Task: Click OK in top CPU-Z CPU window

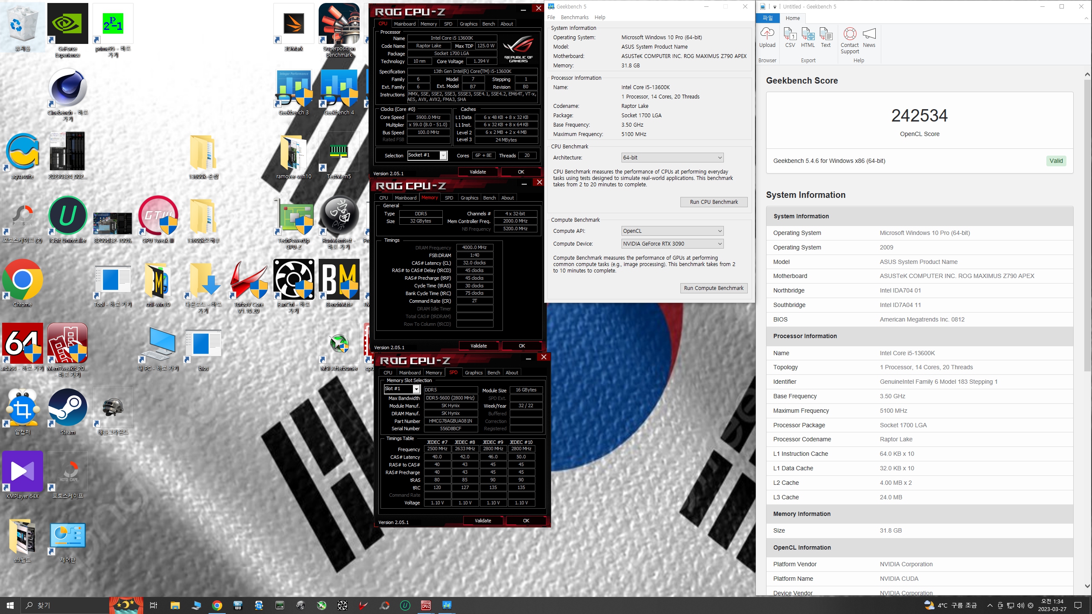Action: (x=521, y=172)
